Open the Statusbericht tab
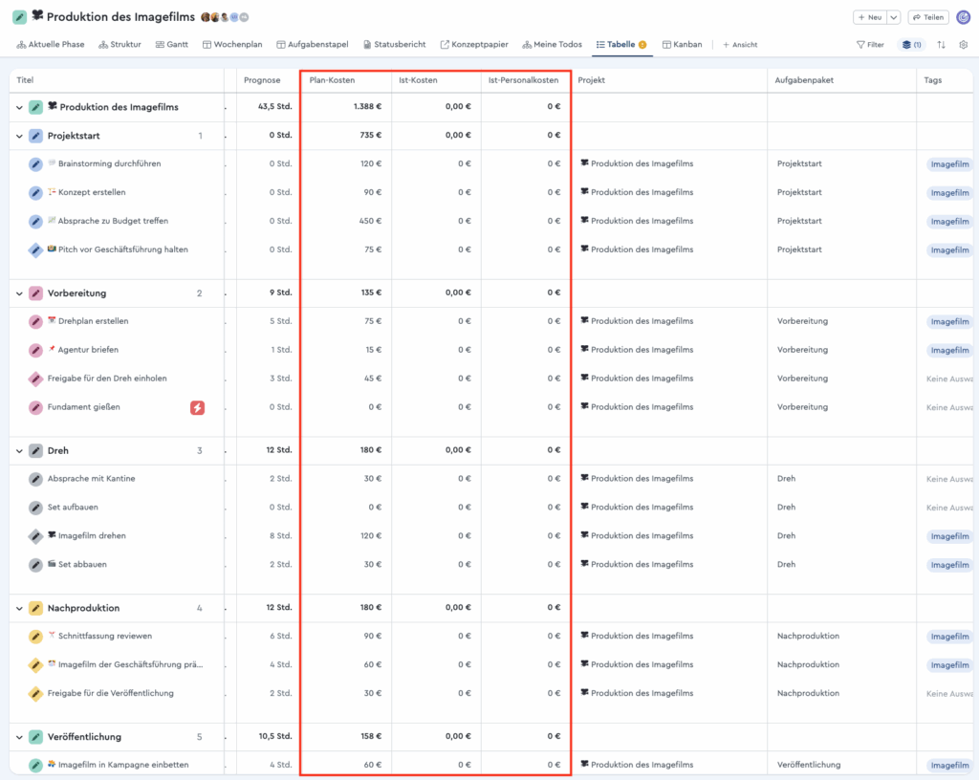 click(x=395, y=45)
